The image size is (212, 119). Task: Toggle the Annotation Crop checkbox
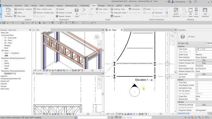[197, 88]
